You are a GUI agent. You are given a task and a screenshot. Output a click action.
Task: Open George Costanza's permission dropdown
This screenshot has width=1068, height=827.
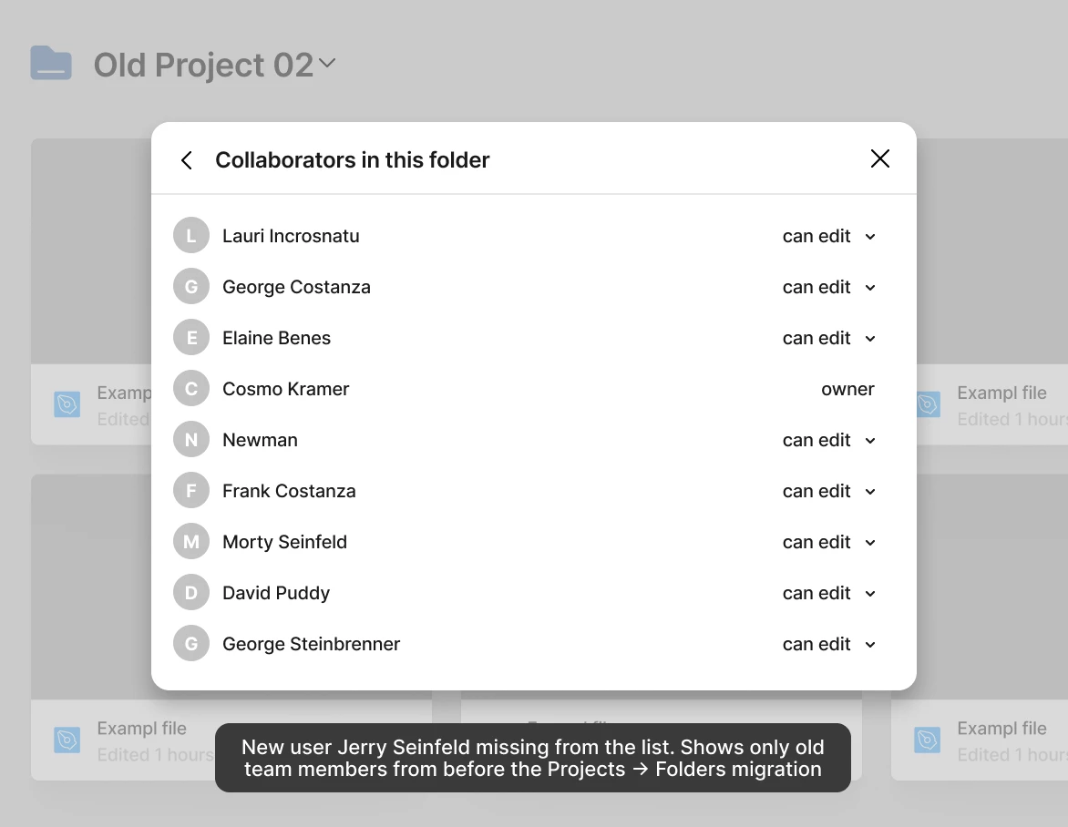click(x=829, y=287)
